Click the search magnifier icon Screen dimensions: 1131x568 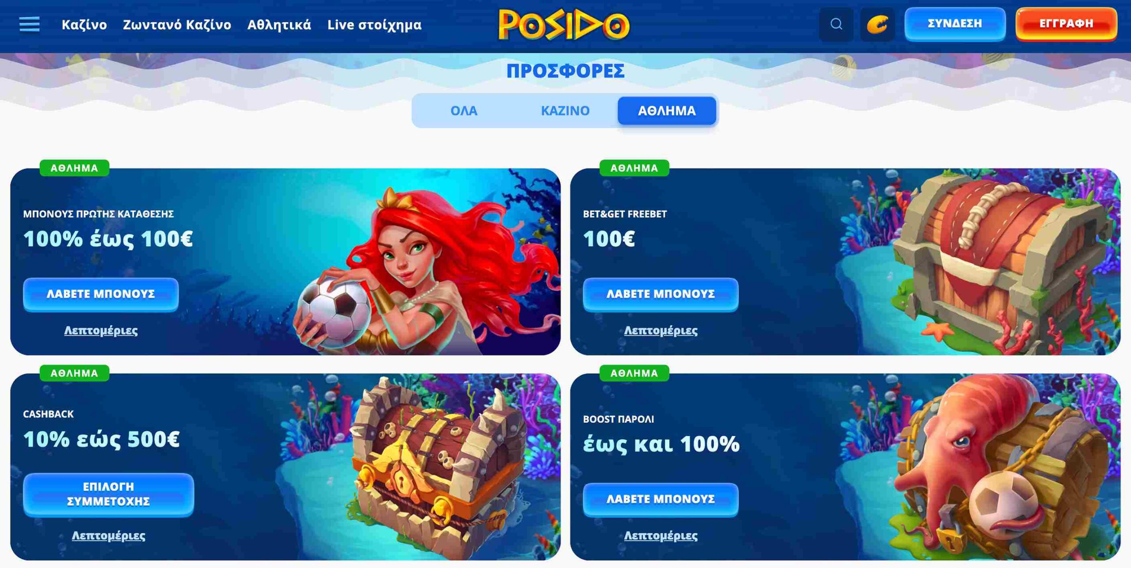point(836,24)
